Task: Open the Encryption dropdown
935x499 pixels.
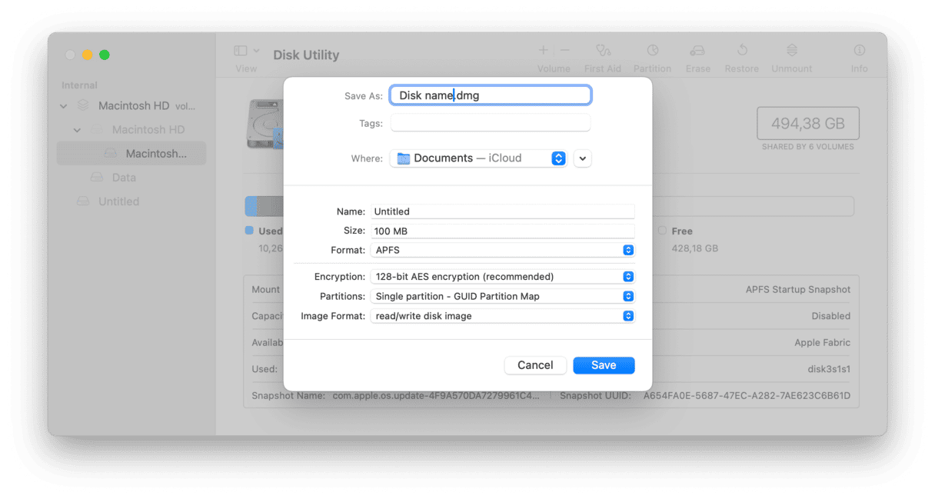Action: 503,276
